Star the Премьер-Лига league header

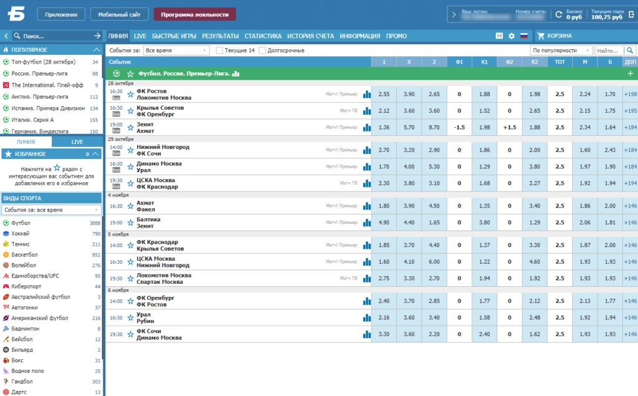130,74
